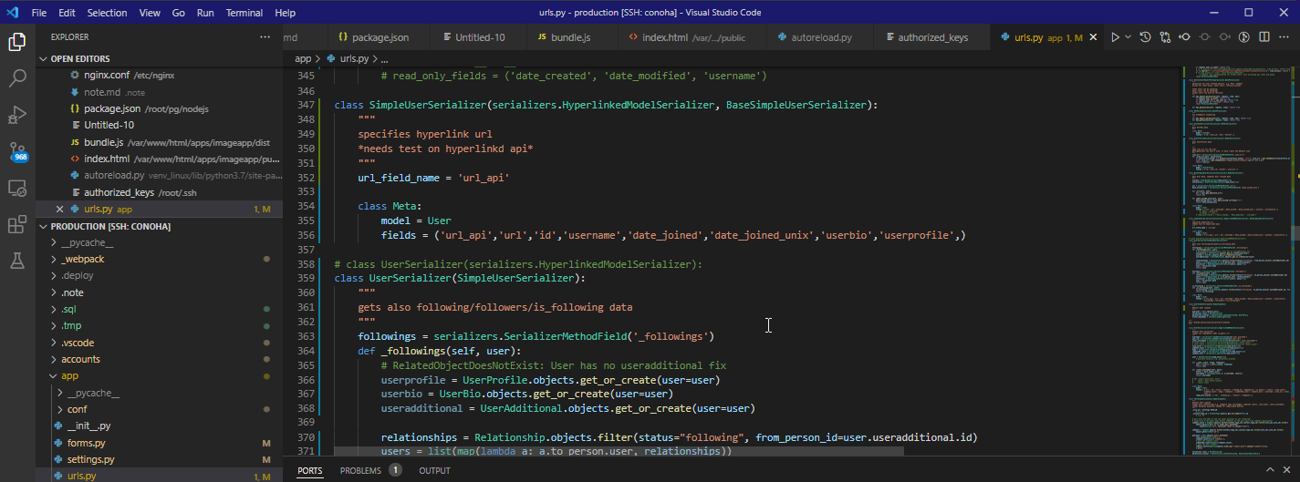Image resolution: width=1300 pixels, height=482 pixels.
Task: Click the Split Editor Right icon
Action: (1264, 37)
